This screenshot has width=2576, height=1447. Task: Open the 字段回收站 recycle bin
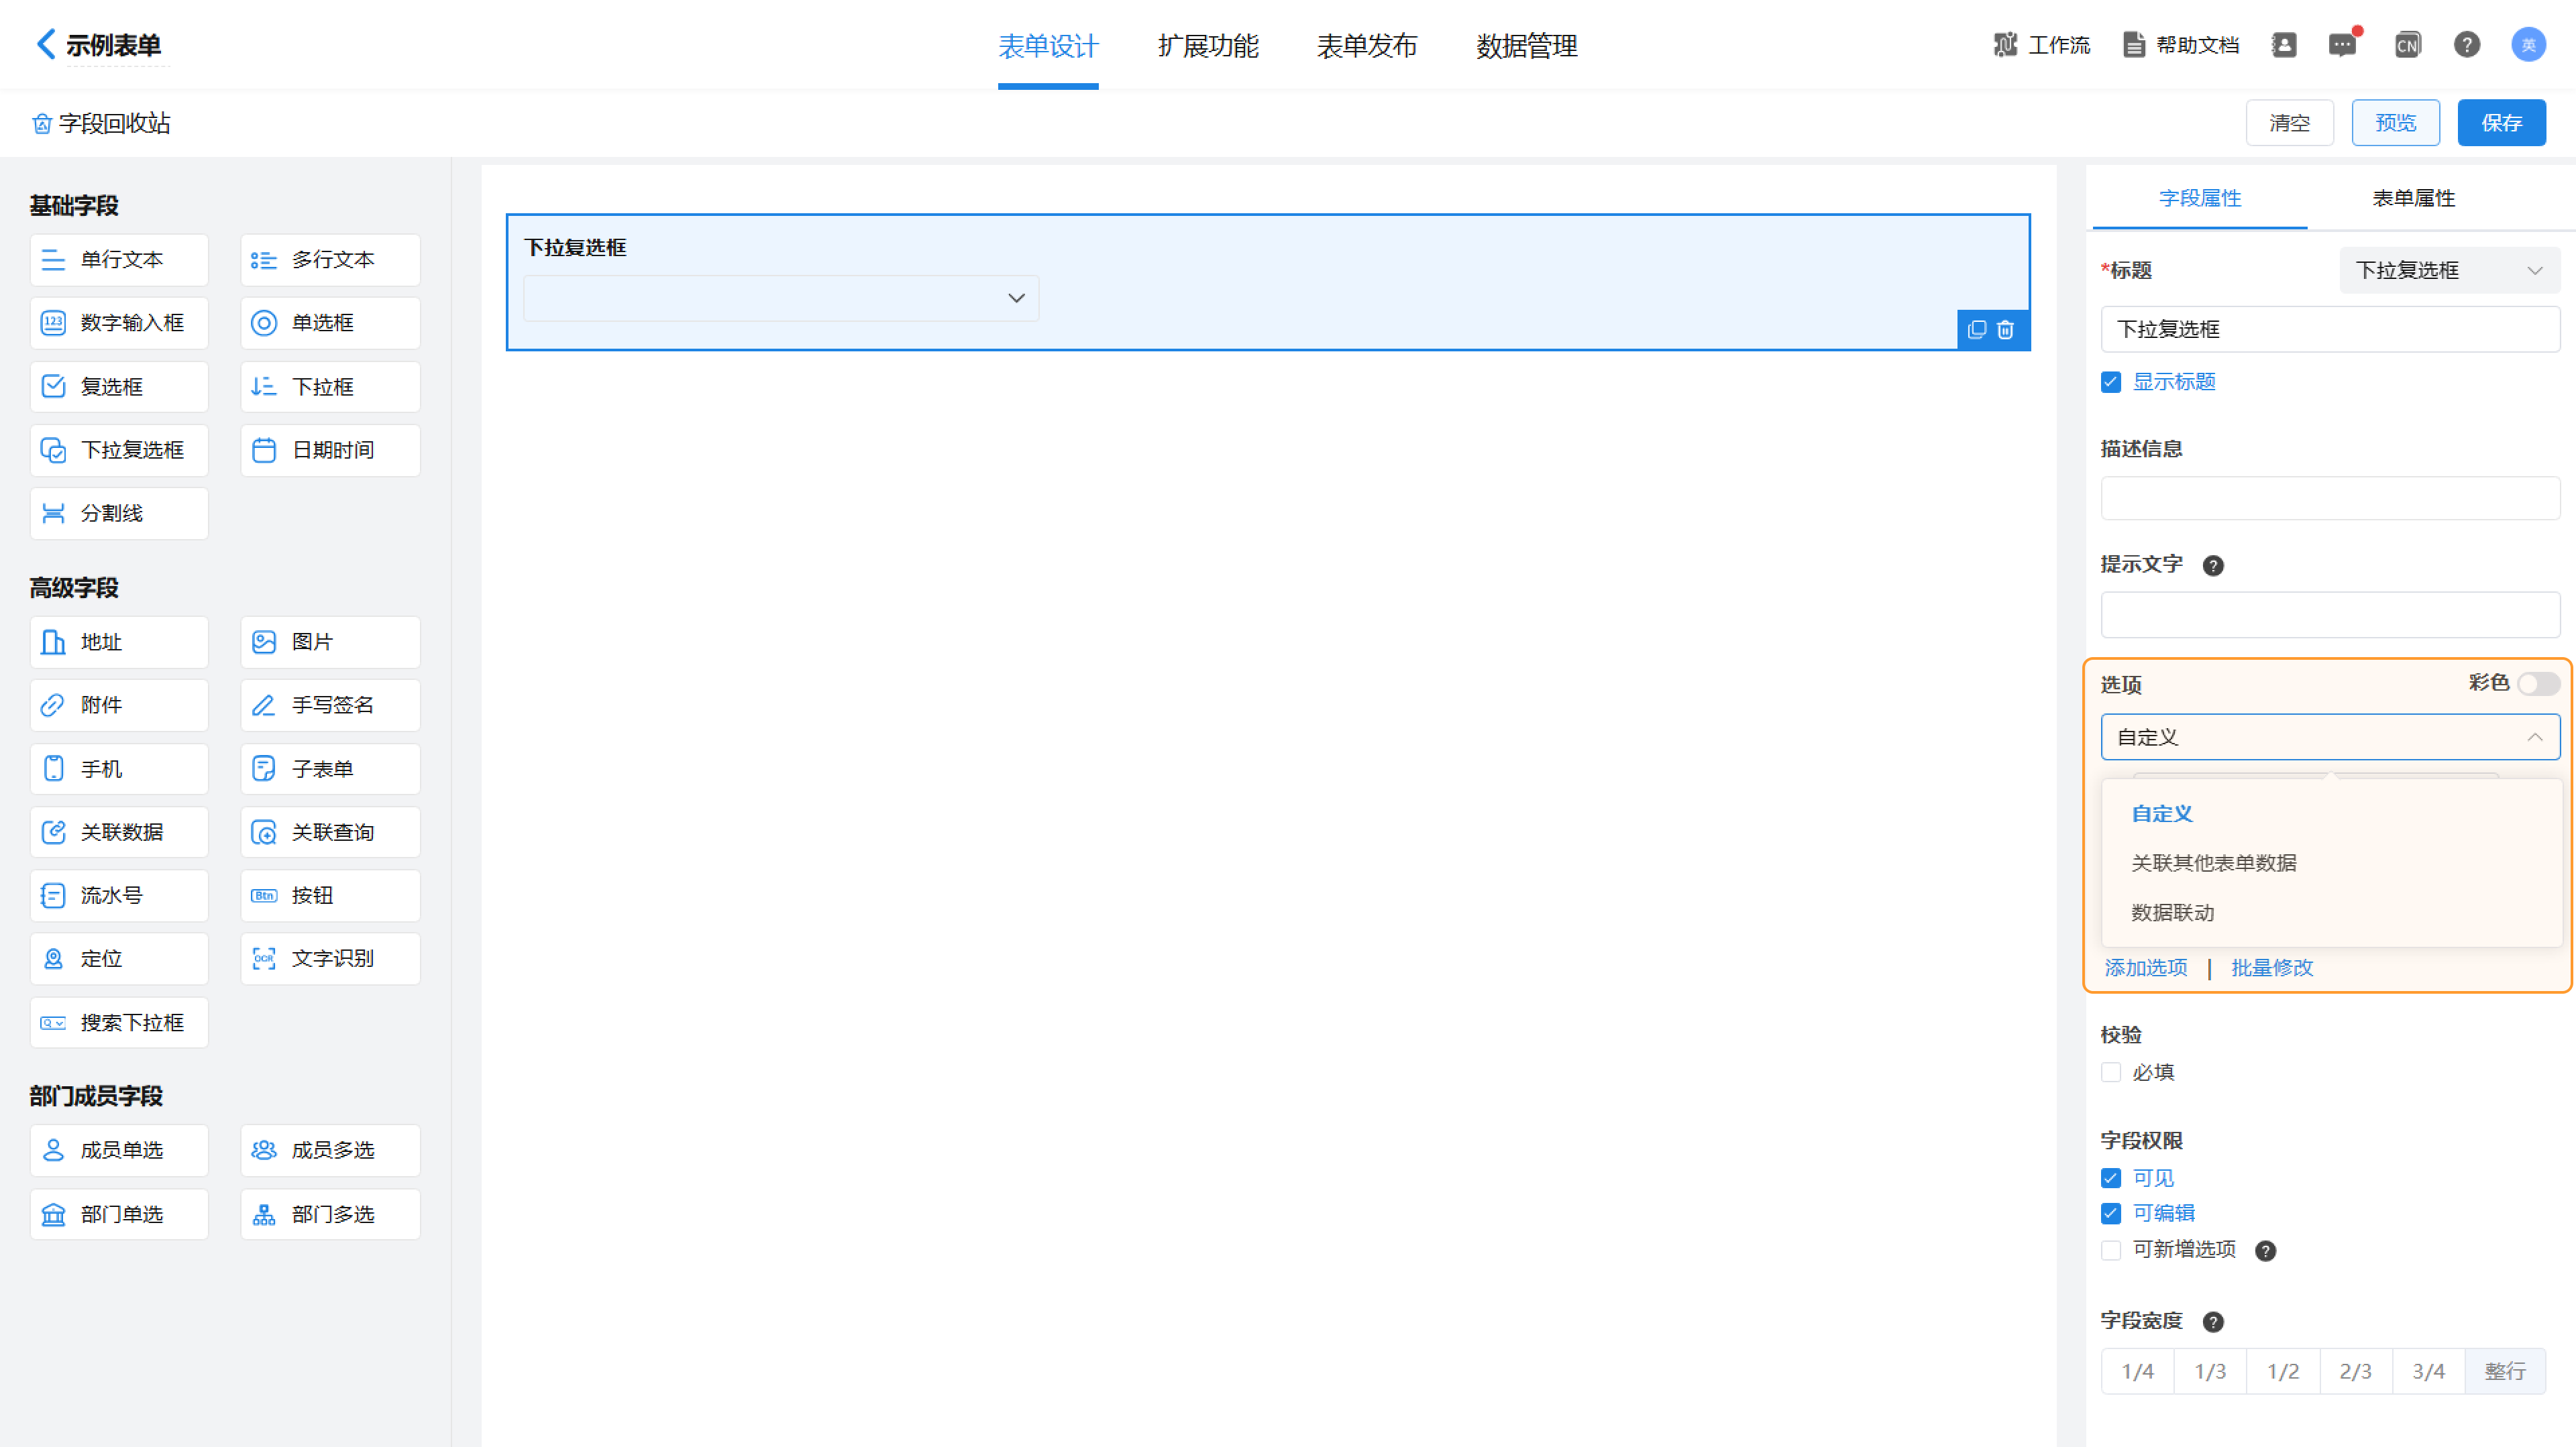[x=101, y=123]
